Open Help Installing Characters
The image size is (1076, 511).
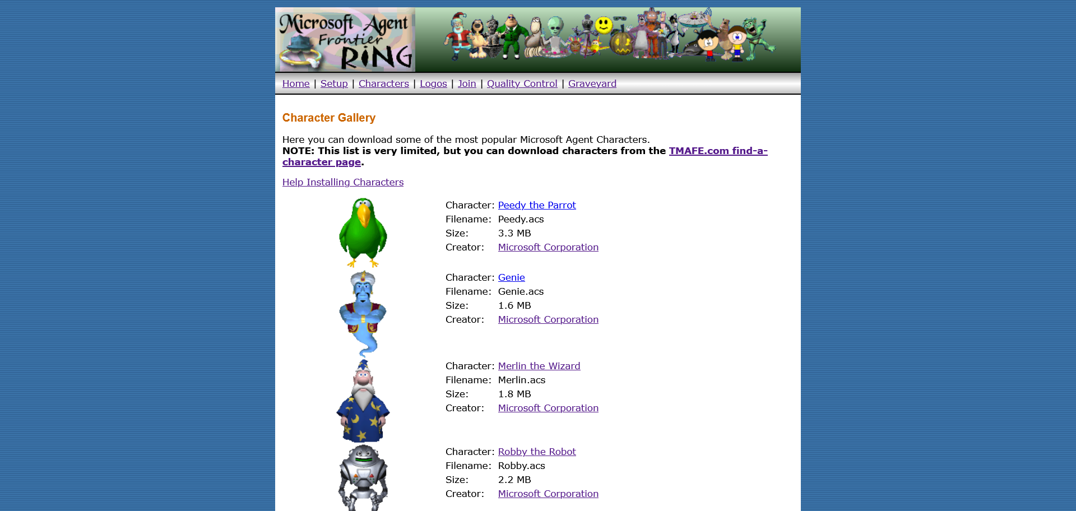coord(343,182)
